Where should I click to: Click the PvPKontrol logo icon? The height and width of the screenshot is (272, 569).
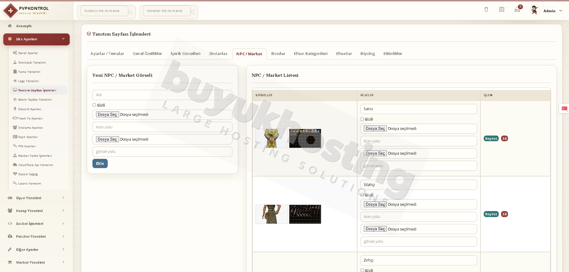pyautogui.click(x=10, y=11)
